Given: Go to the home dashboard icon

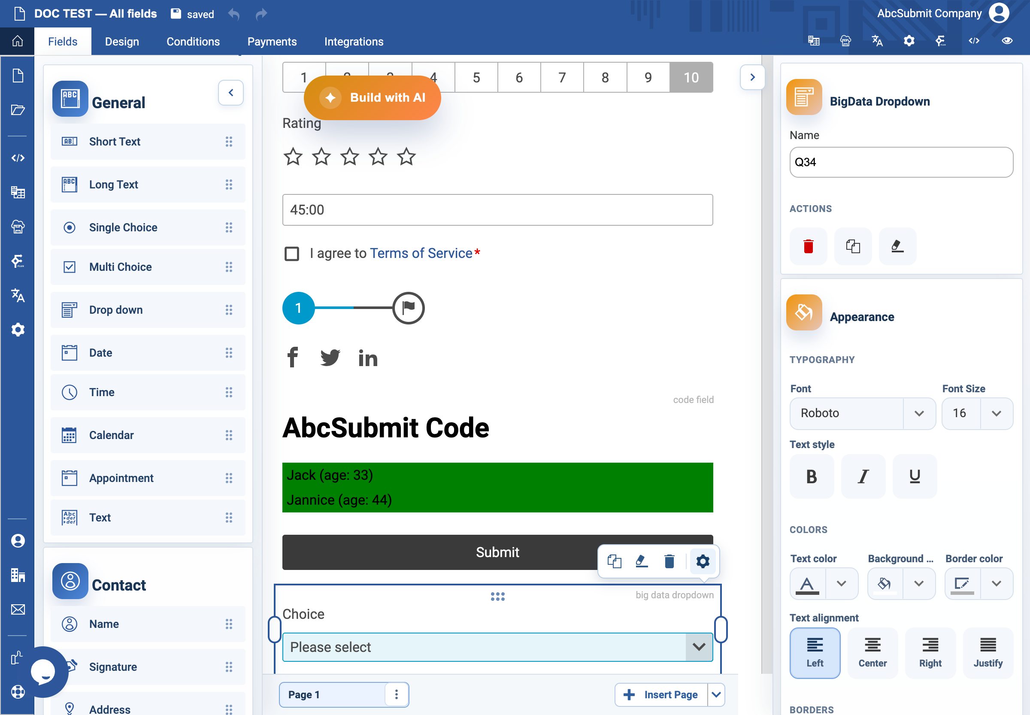Looking at the screenshot, I should point(18,41).
